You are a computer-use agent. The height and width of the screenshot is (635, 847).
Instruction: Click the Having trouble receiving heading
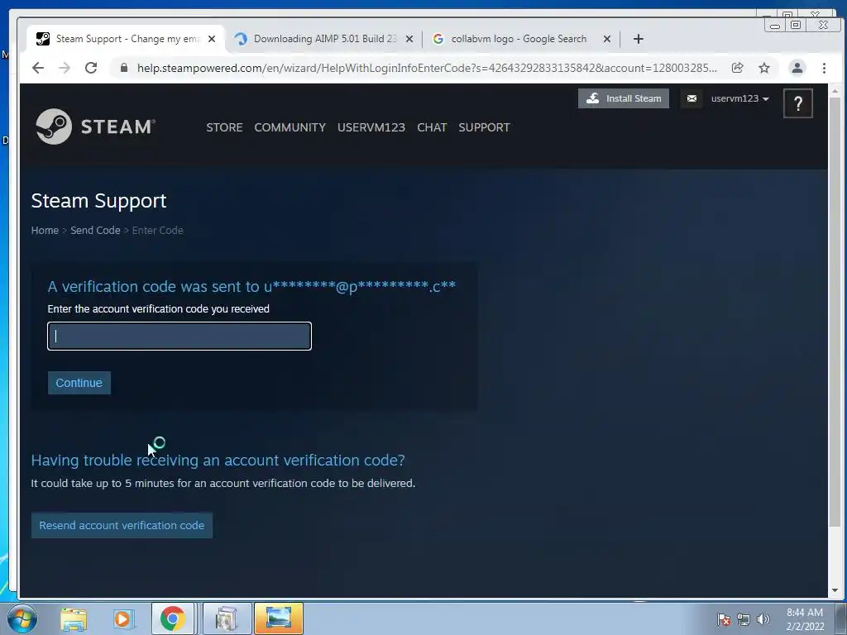pos(218,460)
